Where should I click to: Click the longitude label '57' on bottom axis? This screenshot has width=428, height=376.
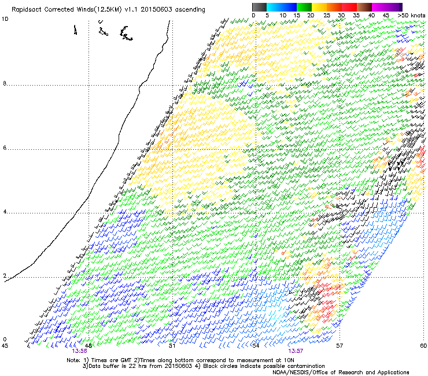pyautogui.click(x=340, y=346)
